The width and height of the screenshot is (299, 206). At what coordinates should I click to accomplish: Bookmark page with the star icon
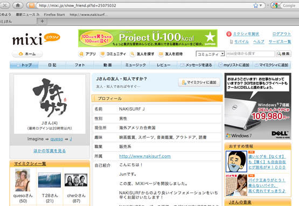click(x=255, y=5)
